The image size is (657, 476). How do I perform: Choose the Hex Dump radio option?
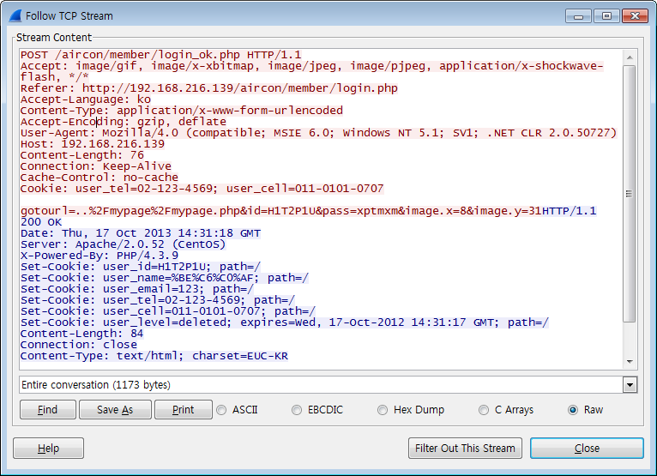coord(383,410)
